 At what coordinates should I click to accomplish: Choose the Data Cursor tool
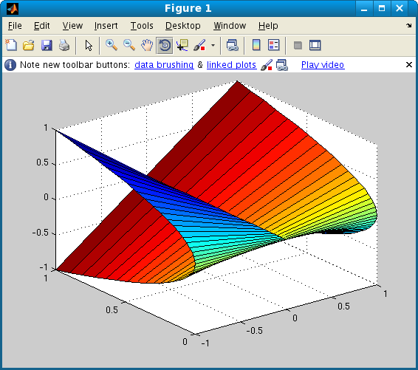tap(182, 45)
